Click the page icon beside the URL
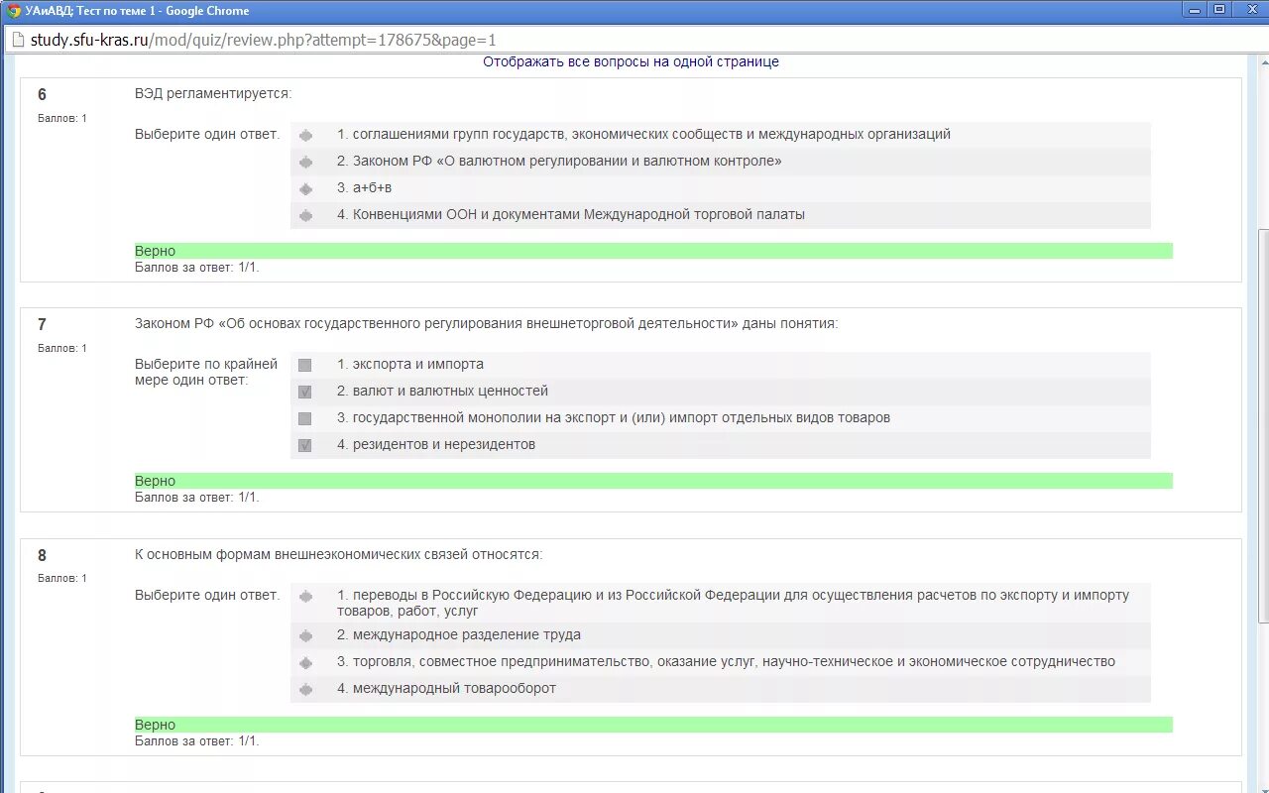1269x793 pixels. click(x=16, y=41)
